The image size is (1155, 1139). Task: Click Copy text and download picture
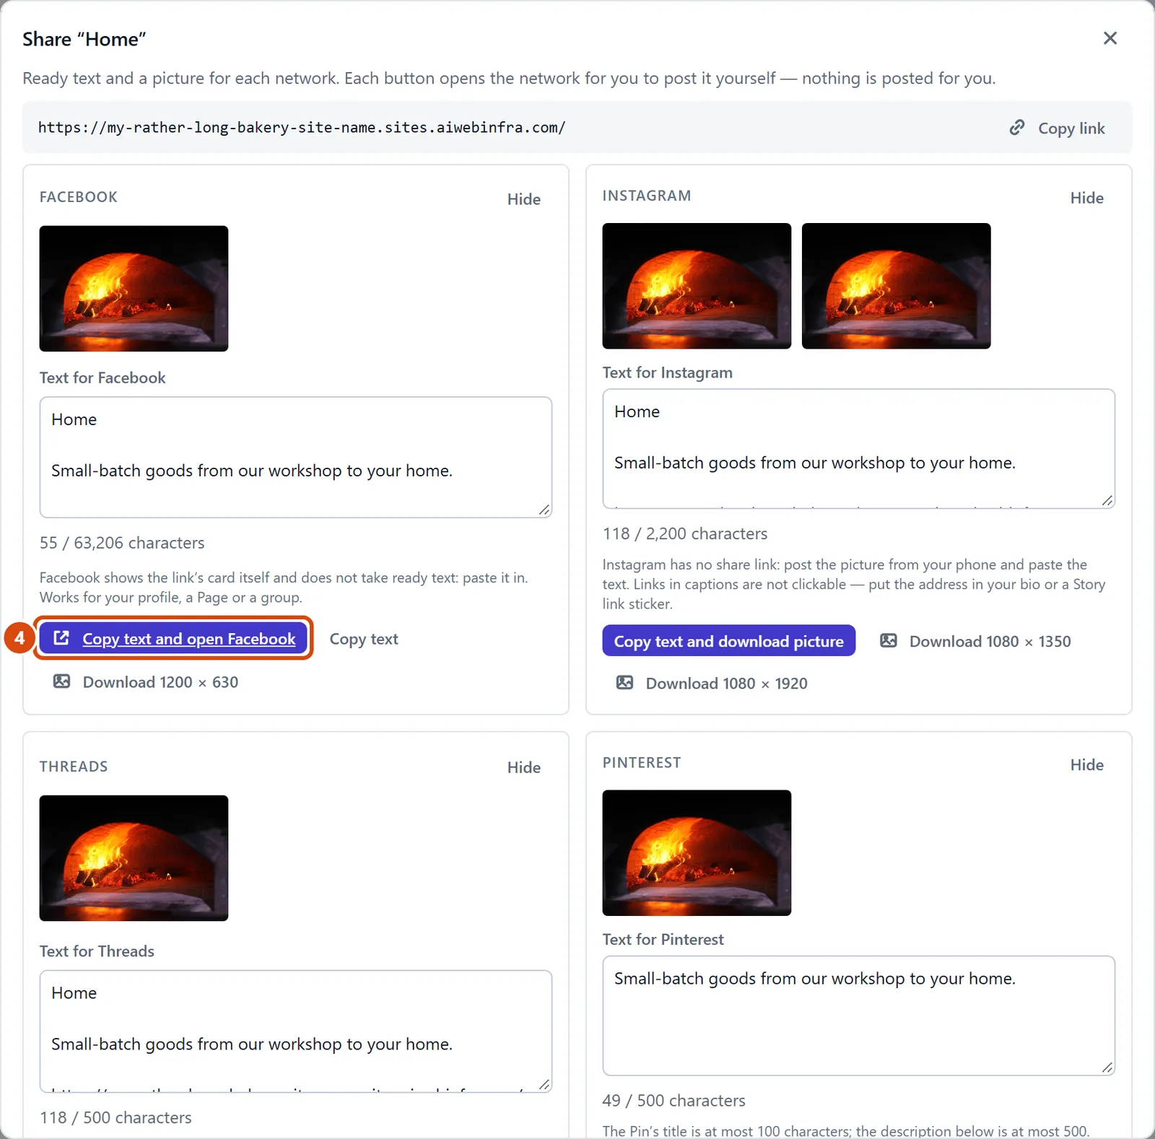[729, 641]
